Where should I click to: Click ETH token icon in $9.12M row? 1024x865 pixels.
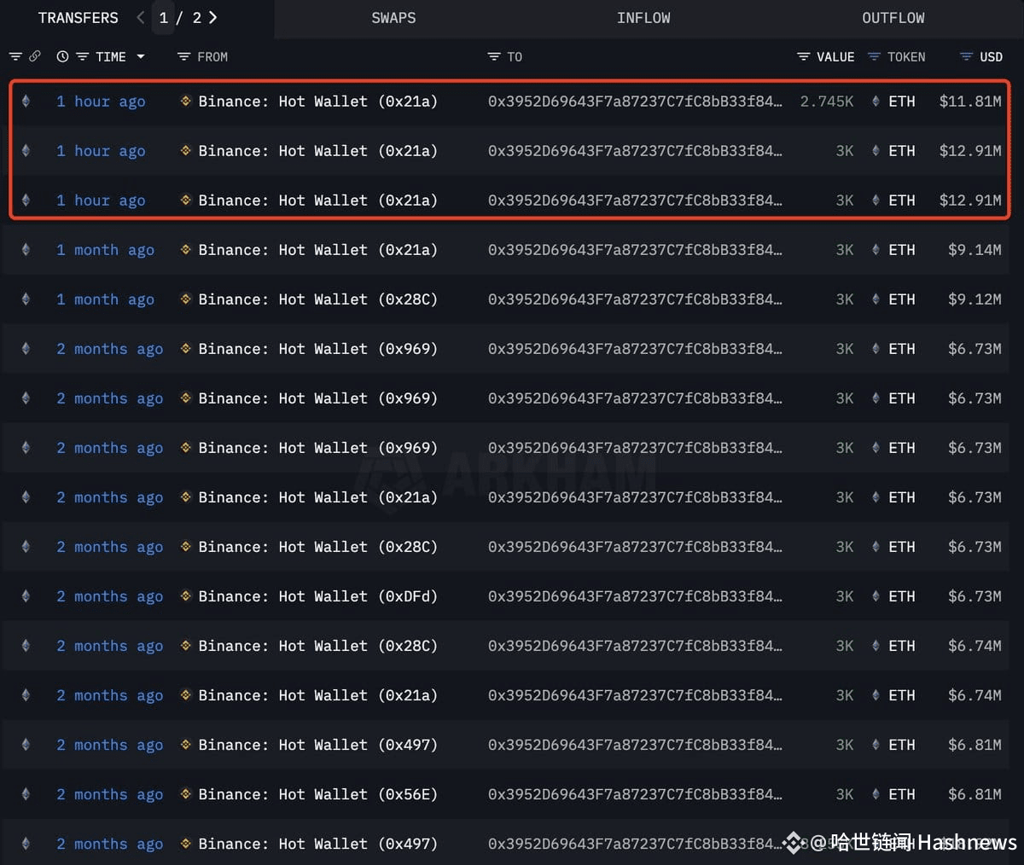coord(876,299)
